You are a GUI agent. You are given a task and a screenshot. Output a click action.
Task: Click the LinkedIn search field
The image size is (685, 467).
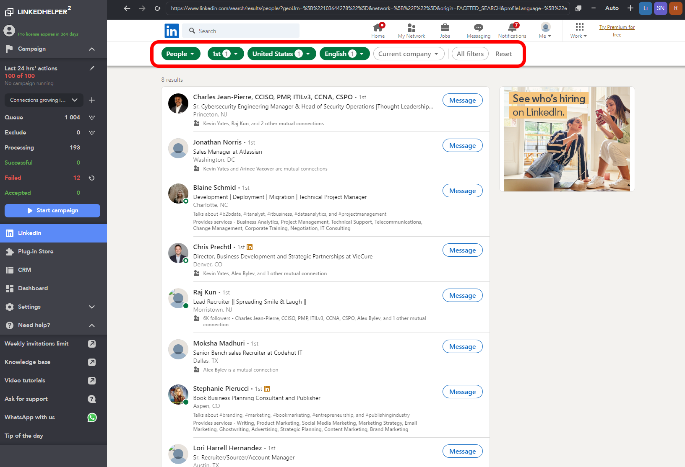point(241,31)
